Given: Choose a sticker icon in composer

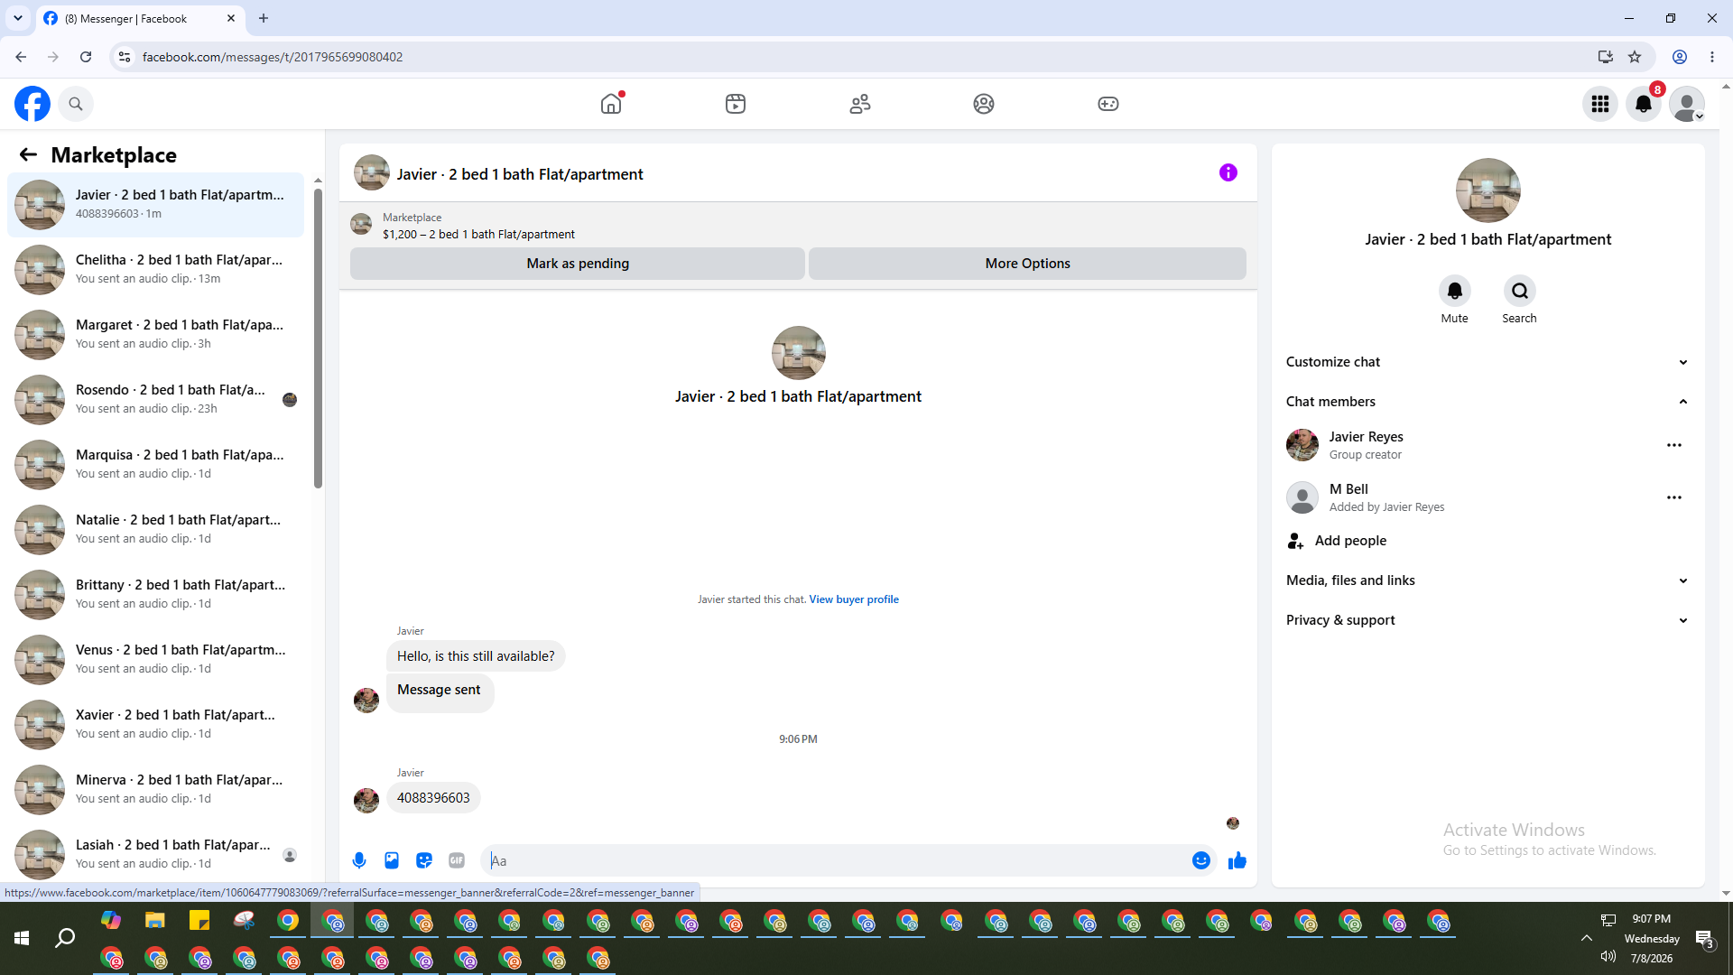Looking at the screenshot, I should (424, 860).
